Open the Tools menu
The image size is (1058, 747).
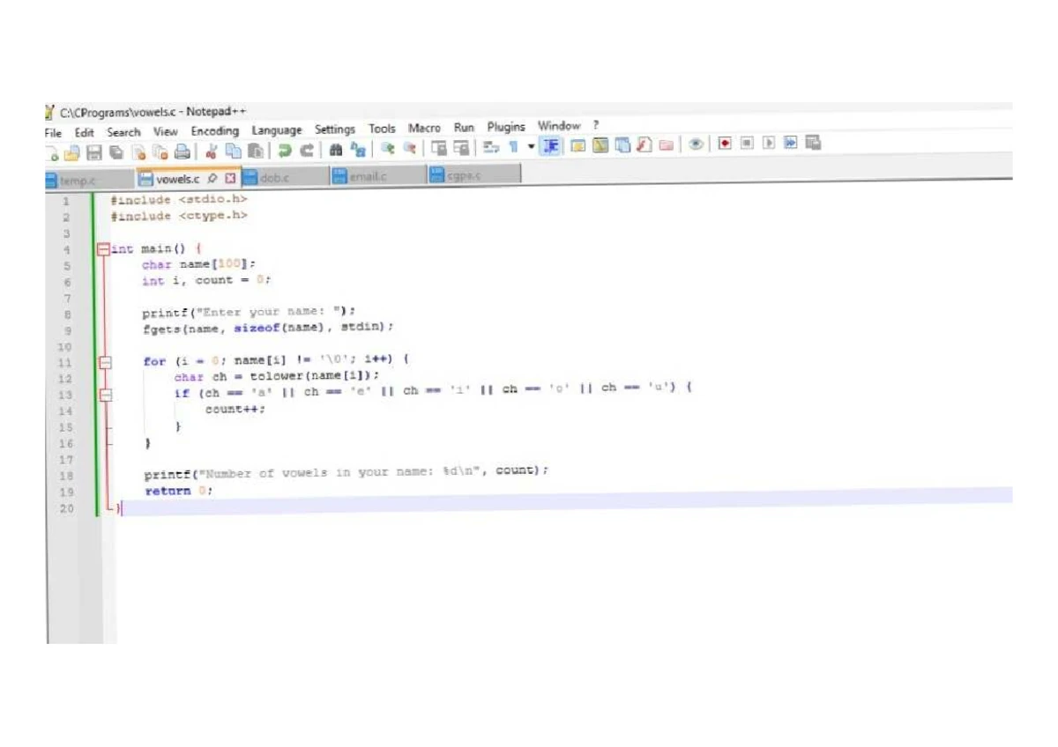tap(382, 129)
